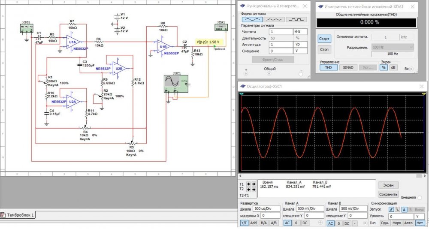
Task: Click the Частота frequency input field
Action: [280, 32]
